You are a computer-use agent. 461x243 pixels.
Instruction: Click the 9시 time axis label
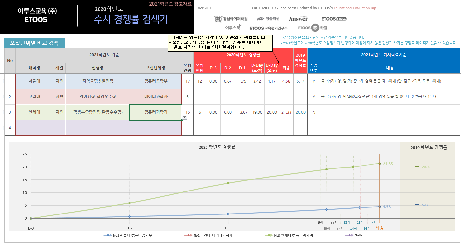(320, 222)
